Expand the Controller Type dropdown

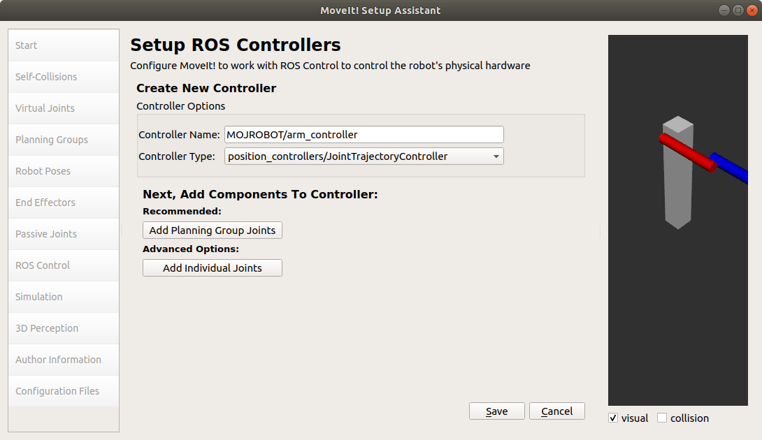coord(364,156)
